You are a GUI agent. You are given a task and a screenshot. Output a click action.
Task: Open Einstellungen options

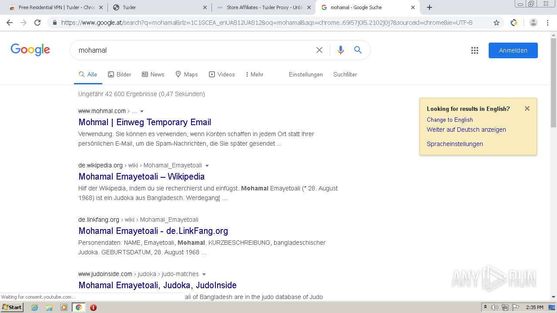tap(306, 74)
